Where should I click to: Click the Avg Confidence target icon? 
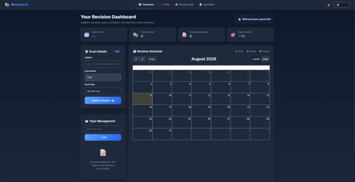point(233,35)
